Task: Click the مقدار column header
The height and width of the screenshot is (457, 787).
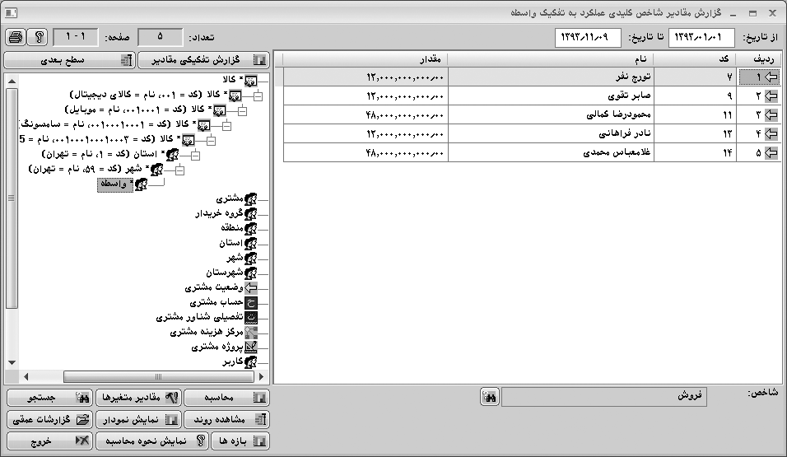Action: tap(362, 60)
